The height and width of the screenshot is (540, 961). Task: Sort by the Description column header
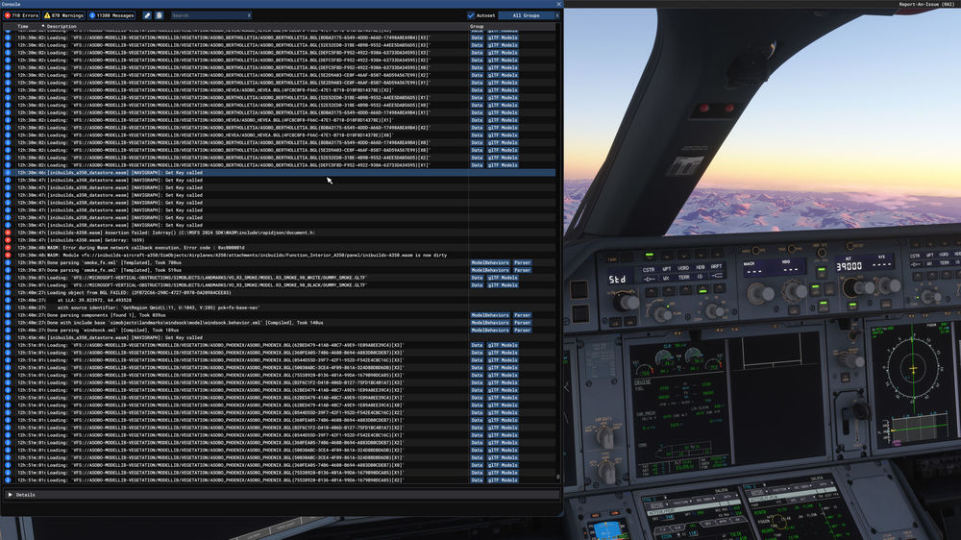point(62,26)
